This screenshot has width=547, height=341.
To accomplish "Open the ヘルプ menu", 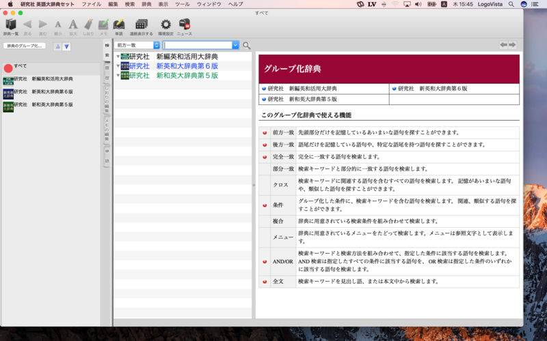I will click(235, 4).
